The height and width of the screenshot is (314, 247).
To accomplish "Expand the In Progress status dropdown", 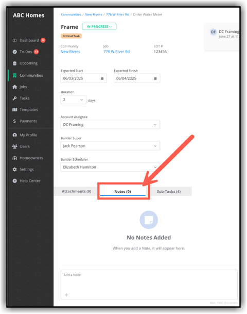I will [99, 27].
